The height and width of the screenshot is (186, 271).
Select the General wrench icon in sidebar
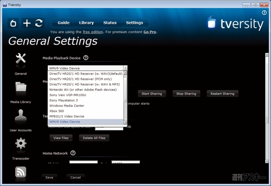click(21, 59)
